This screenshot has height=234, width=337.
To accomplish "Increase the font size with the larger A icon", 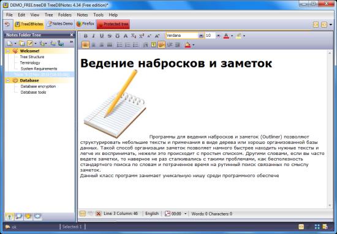I will [x=157, y=36].
